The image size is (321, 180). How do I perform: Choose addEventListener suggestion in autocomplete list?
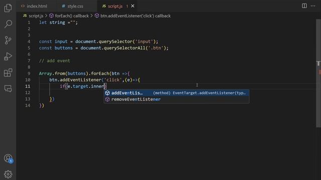tap(177, 93)
